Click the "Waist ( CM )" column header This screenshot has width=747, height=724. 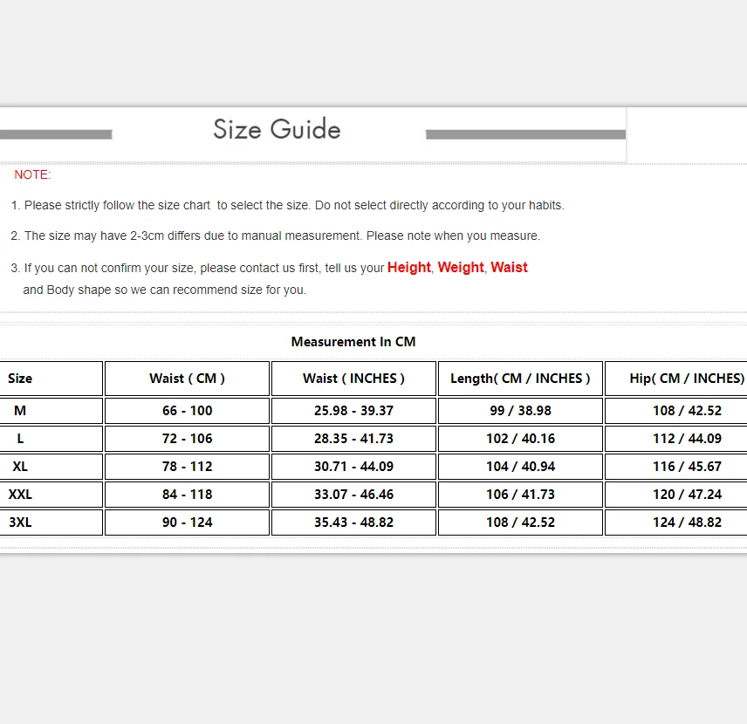[x=188, y=379]
